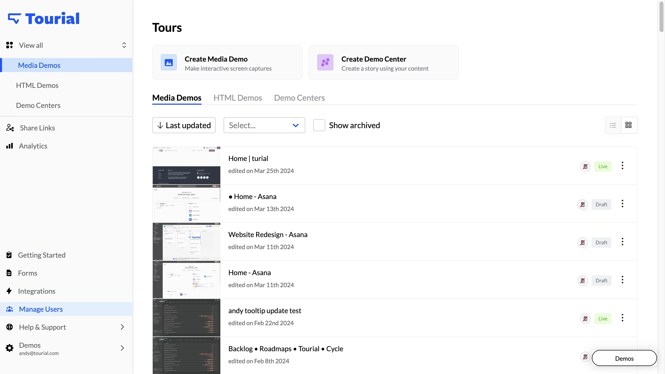
Task: Click the Create Demo Center card
Action: pyautogui.click(x=384, y=62)
